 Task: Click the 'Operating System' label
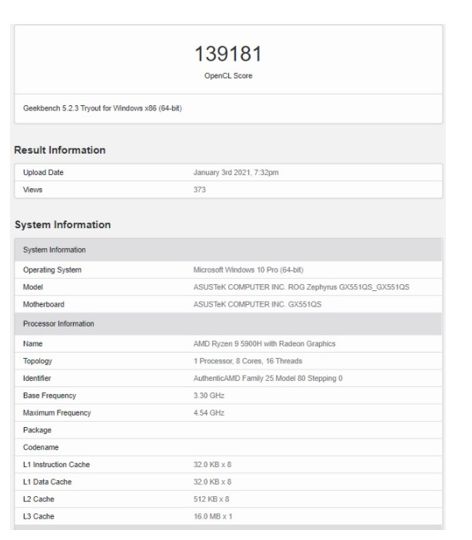click(52, 270)
